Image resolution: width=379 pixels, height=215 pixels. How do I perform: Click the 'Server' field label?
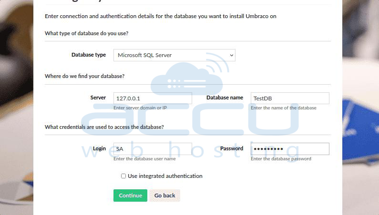point(98,98)
